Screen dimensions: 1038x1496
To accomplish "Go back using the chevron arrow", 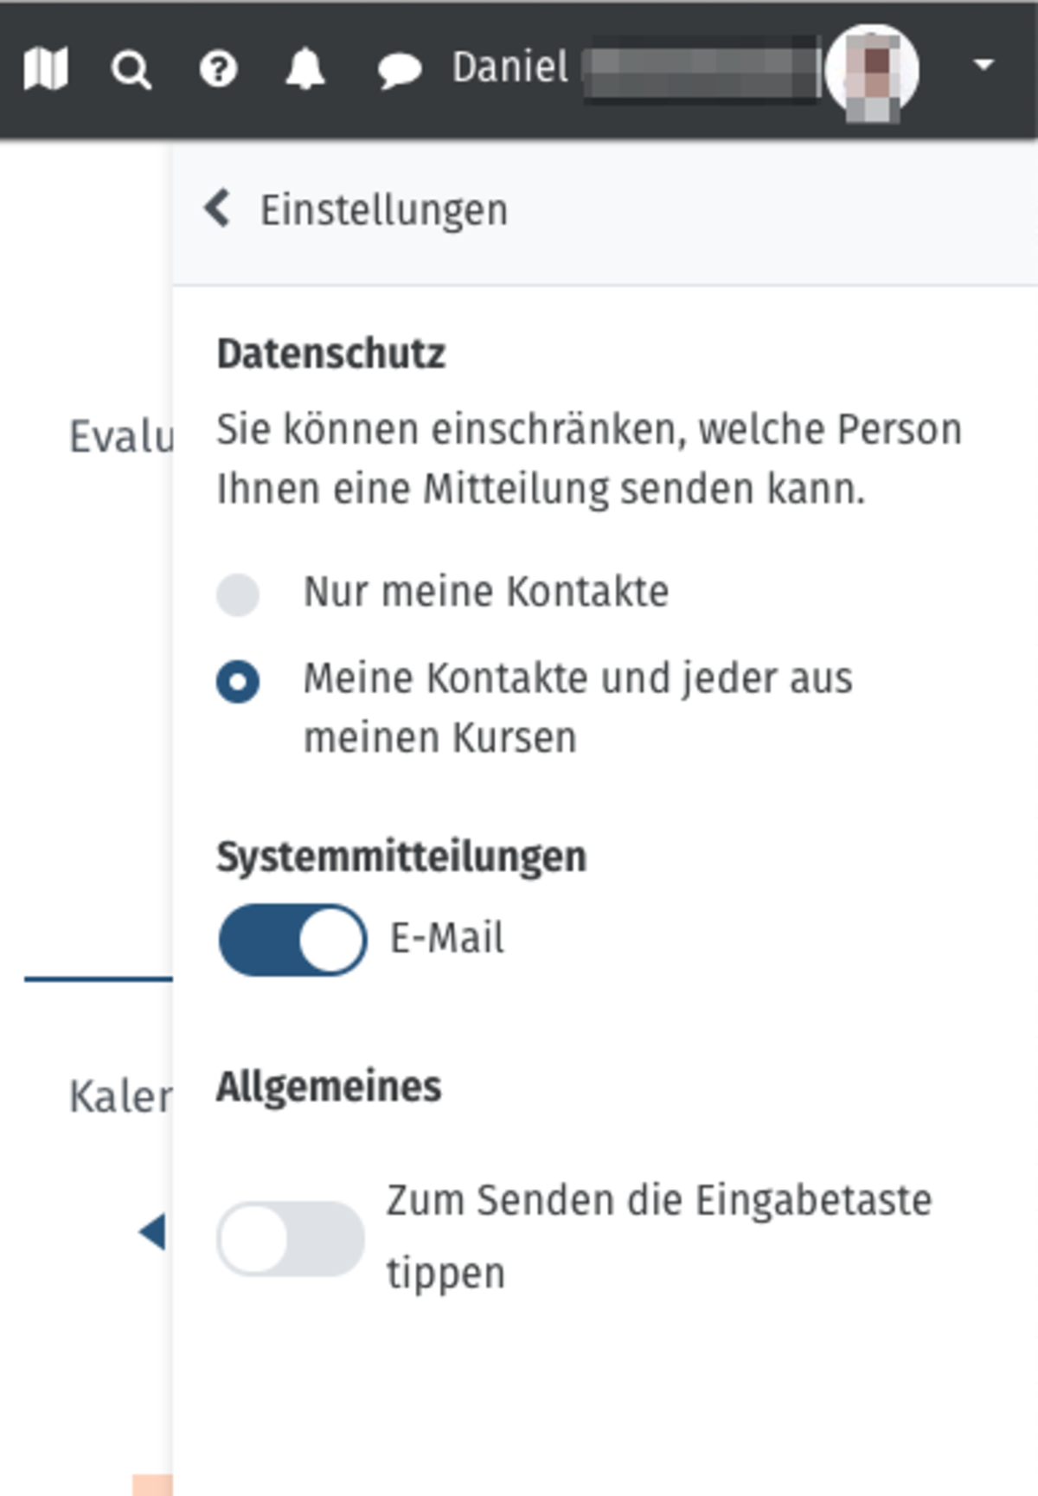I will tap(217, 209).
